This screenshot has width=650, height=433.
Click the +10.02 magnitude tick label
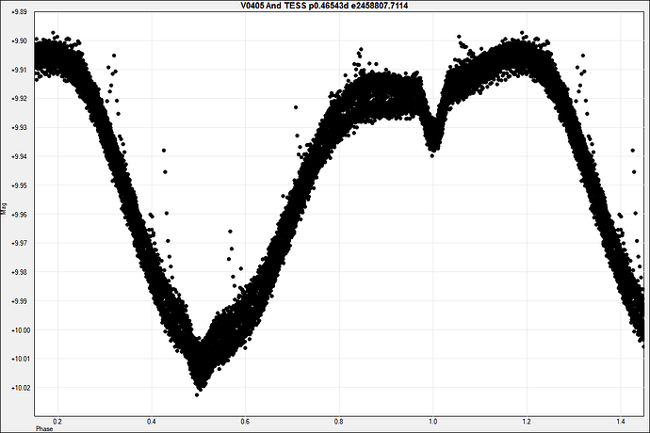pyautogui.click(x=21, y=388)
